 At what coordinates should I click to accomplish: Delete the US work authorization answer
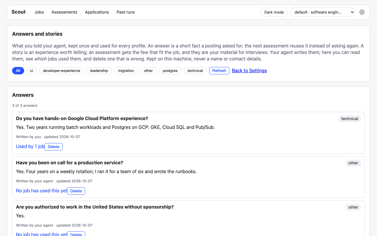tap(76, 234)
